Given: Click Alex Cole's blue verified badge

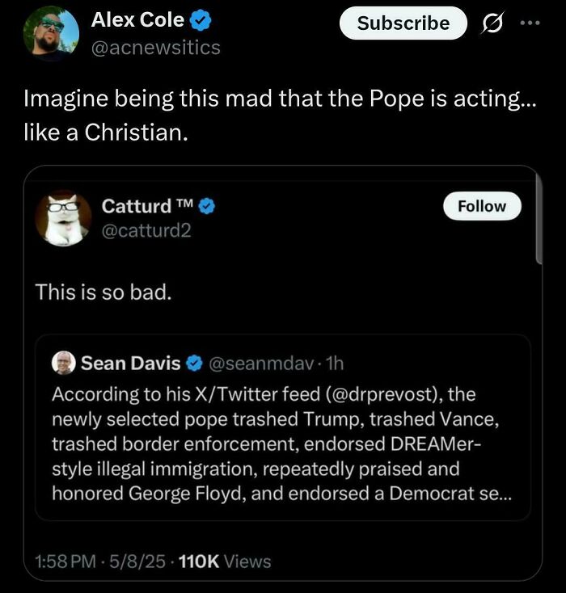Looking at the screenshot, I should point(200,19).
